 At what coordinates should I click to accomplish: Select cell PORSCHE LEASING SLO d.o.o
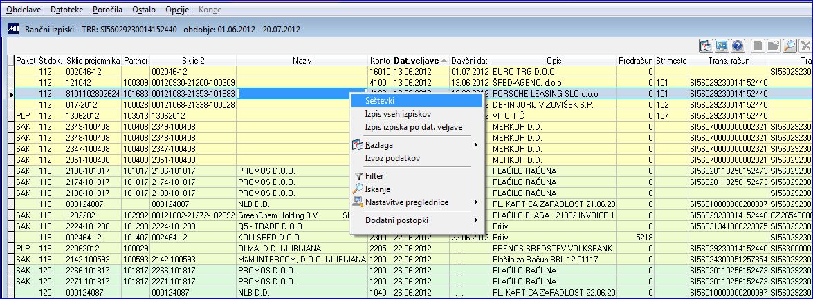tap(554, 94)
